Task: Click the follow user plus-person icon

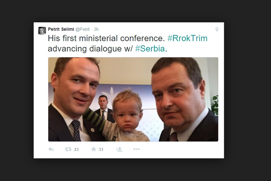Action: click(x=119, y=149)
